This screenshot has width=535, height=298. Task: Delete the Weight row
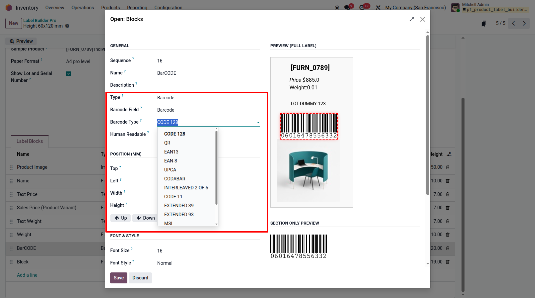coord(448,235)
